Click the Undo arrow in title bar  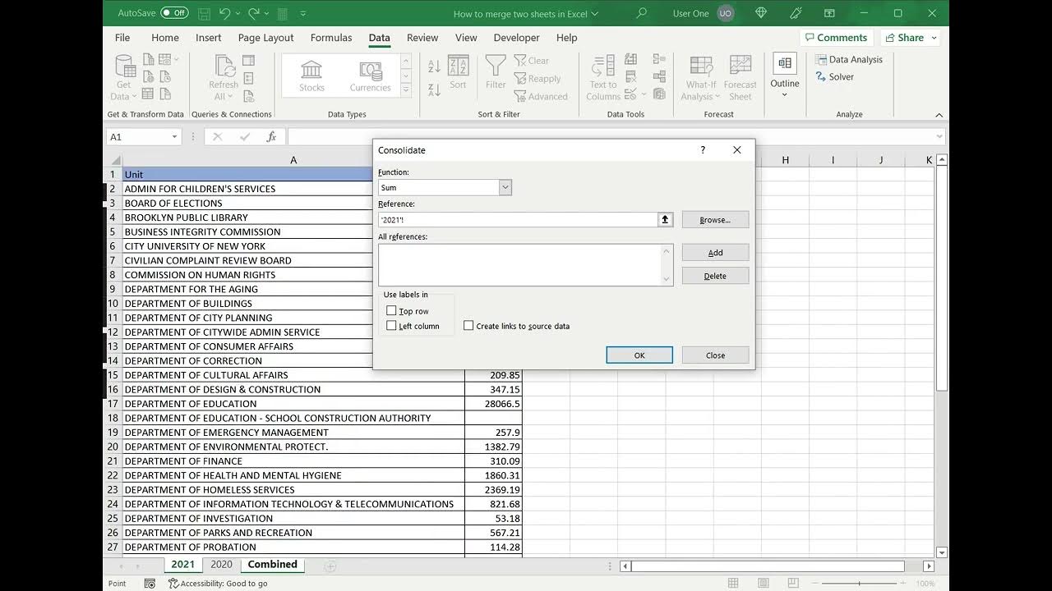225,13
